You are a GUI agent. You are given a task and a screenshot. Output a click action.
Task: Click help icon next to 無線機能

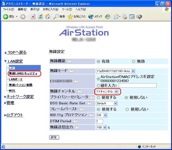point(69,61)
